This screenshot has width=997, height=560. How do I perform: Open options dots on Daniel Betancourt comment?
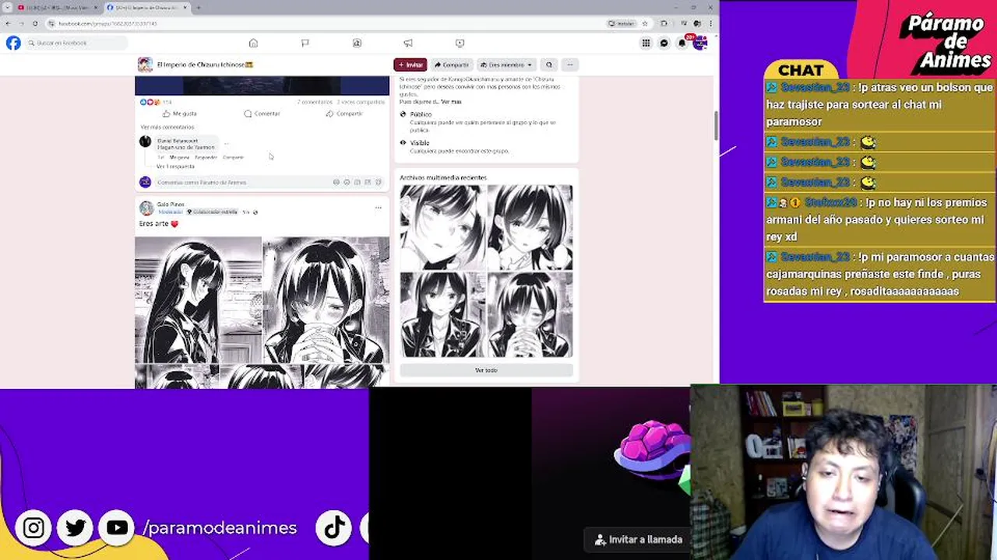click(227, 144)
